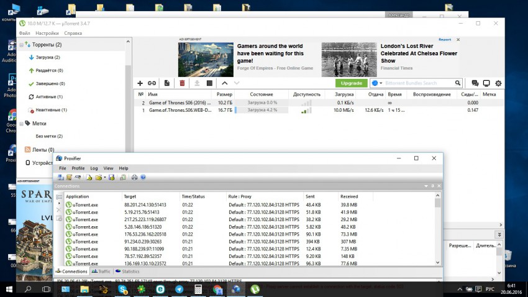This screenshot has height=297, width=528.
Task: Open the search provider dropdown arrow
Action: 381,83
